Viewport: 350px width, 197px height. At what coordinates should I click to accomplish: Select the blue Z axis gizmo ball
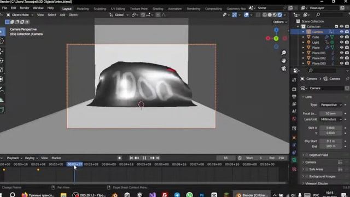[276, 30]
